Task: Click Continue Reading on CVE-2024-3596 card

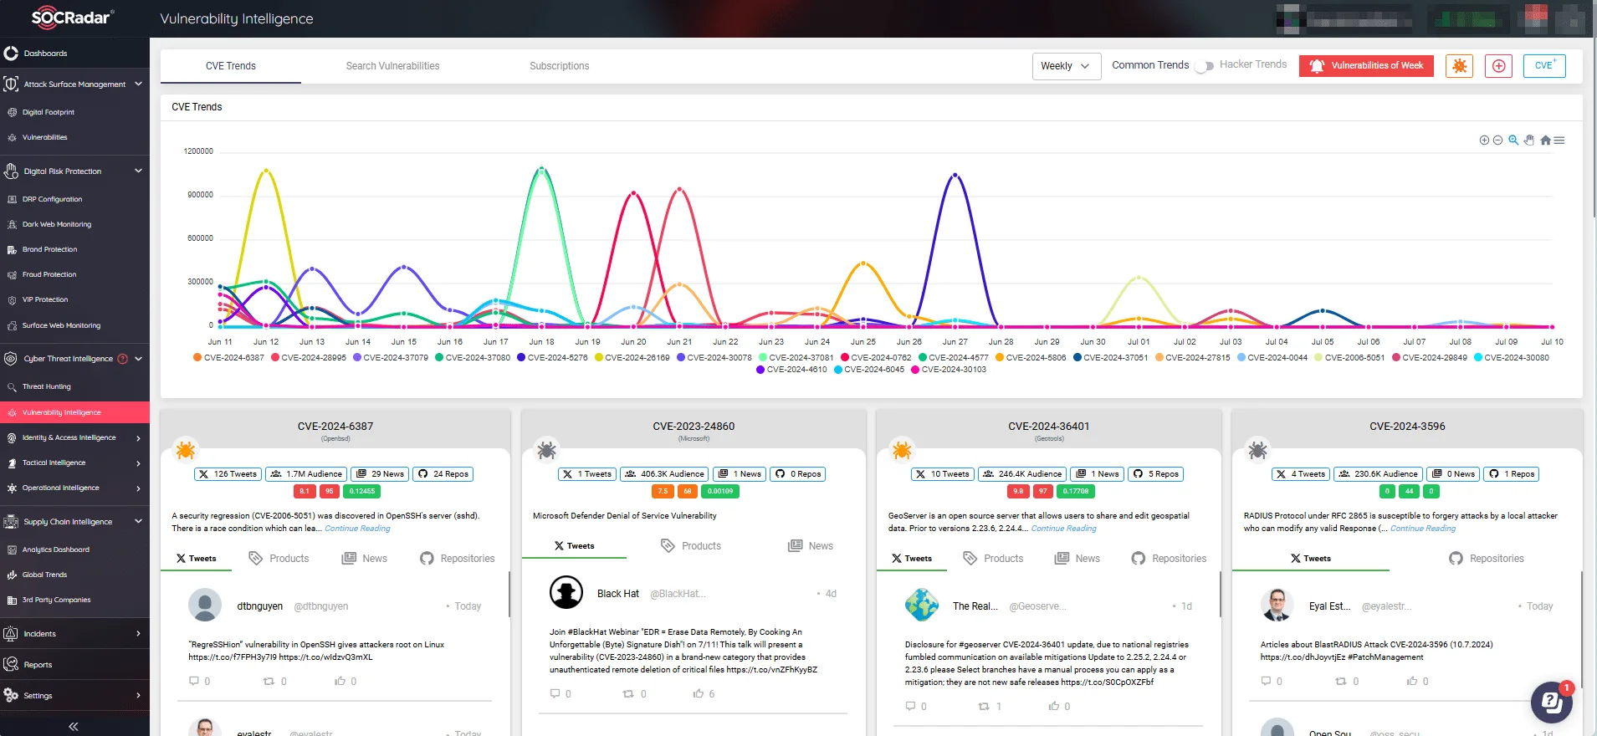Action: 1422,529
